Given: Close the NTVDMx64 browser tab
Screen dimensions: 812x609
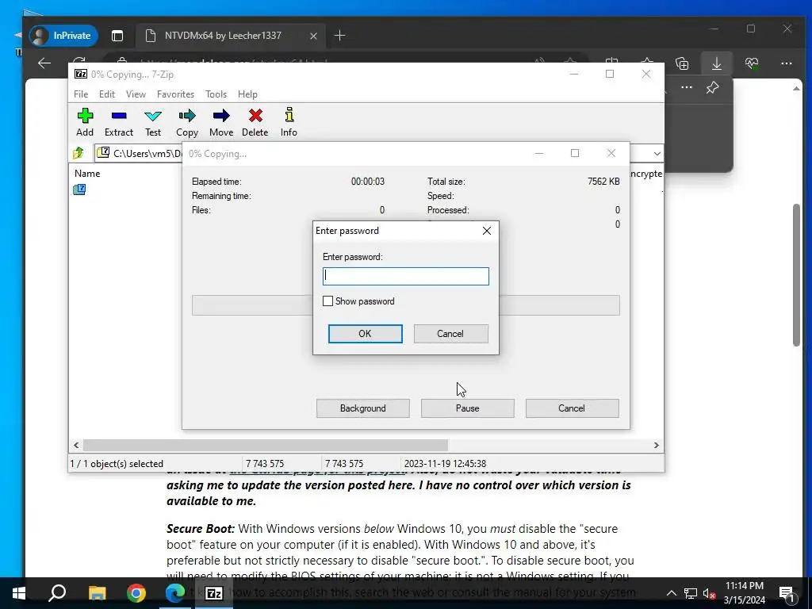Looking at the screenshot, I should (x=313, y=36).
